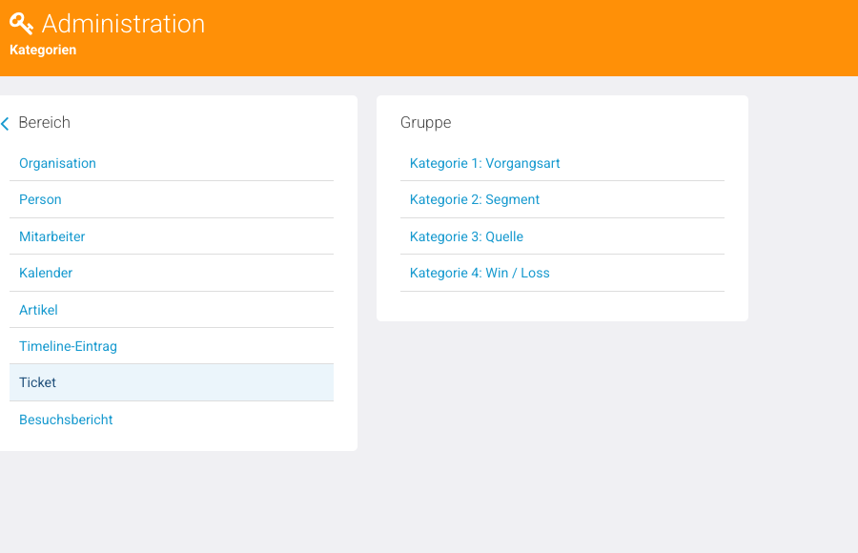Image resolution: width=858 pixels, height=553 pixels.
Task: Click the Administration header title
Action: (x=123, y=24)
